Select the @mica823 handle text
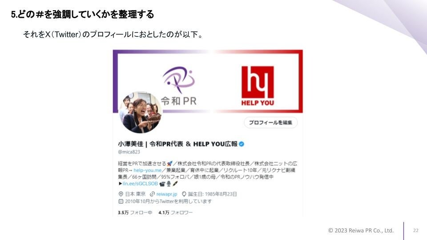This screenshot has height=240, width=427. point(129,152)
